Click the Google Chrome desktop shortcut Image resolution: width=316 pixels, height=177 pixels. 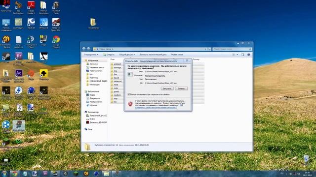tap(56, 42)
